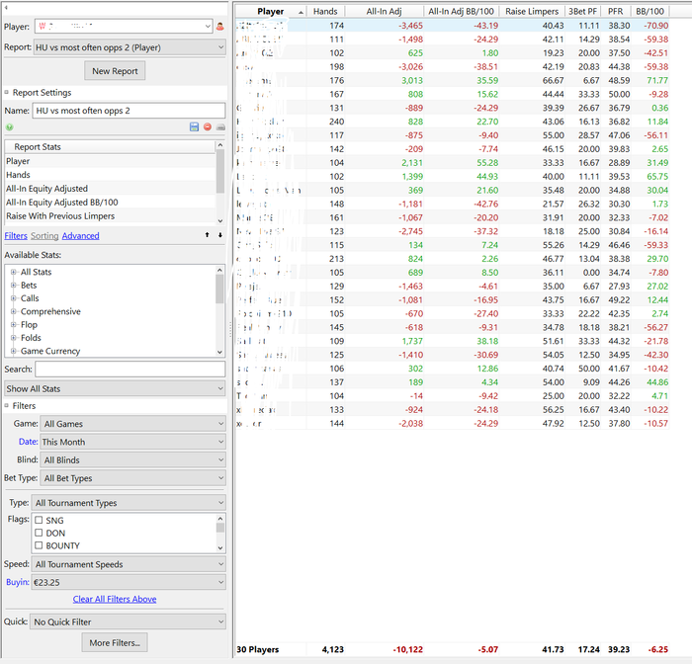Open the Date filter dropdown
Screen dimensions: 692x664
132,442
